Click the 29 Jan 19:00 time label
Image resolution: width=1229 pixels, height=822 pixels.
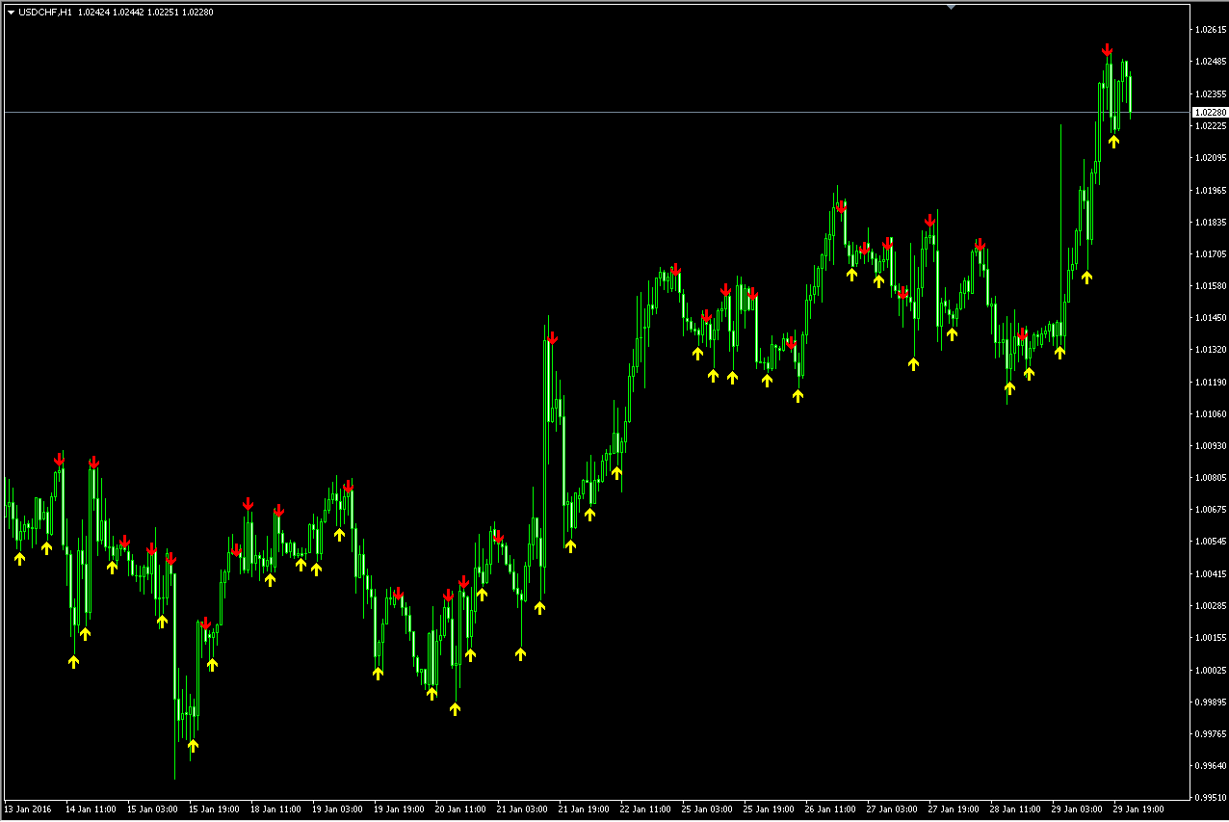pos(1139,809)
